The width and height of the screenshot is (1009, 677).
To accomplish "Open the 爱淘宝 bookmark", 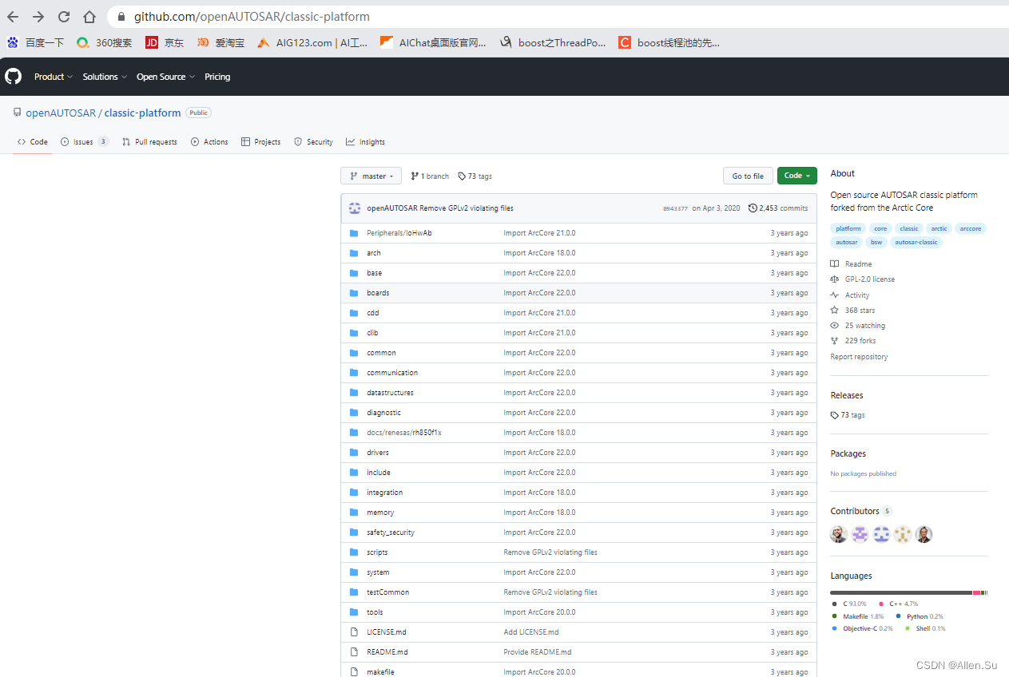I will point(221,43).
